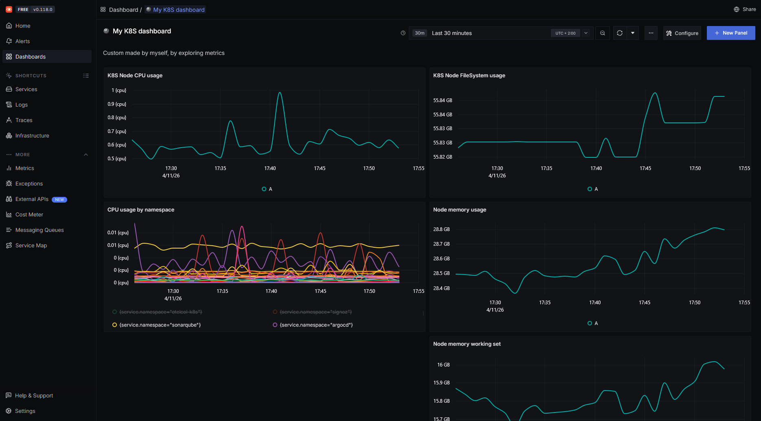Click the zoom-out magnifier in the toolbar

pos(603,33)
